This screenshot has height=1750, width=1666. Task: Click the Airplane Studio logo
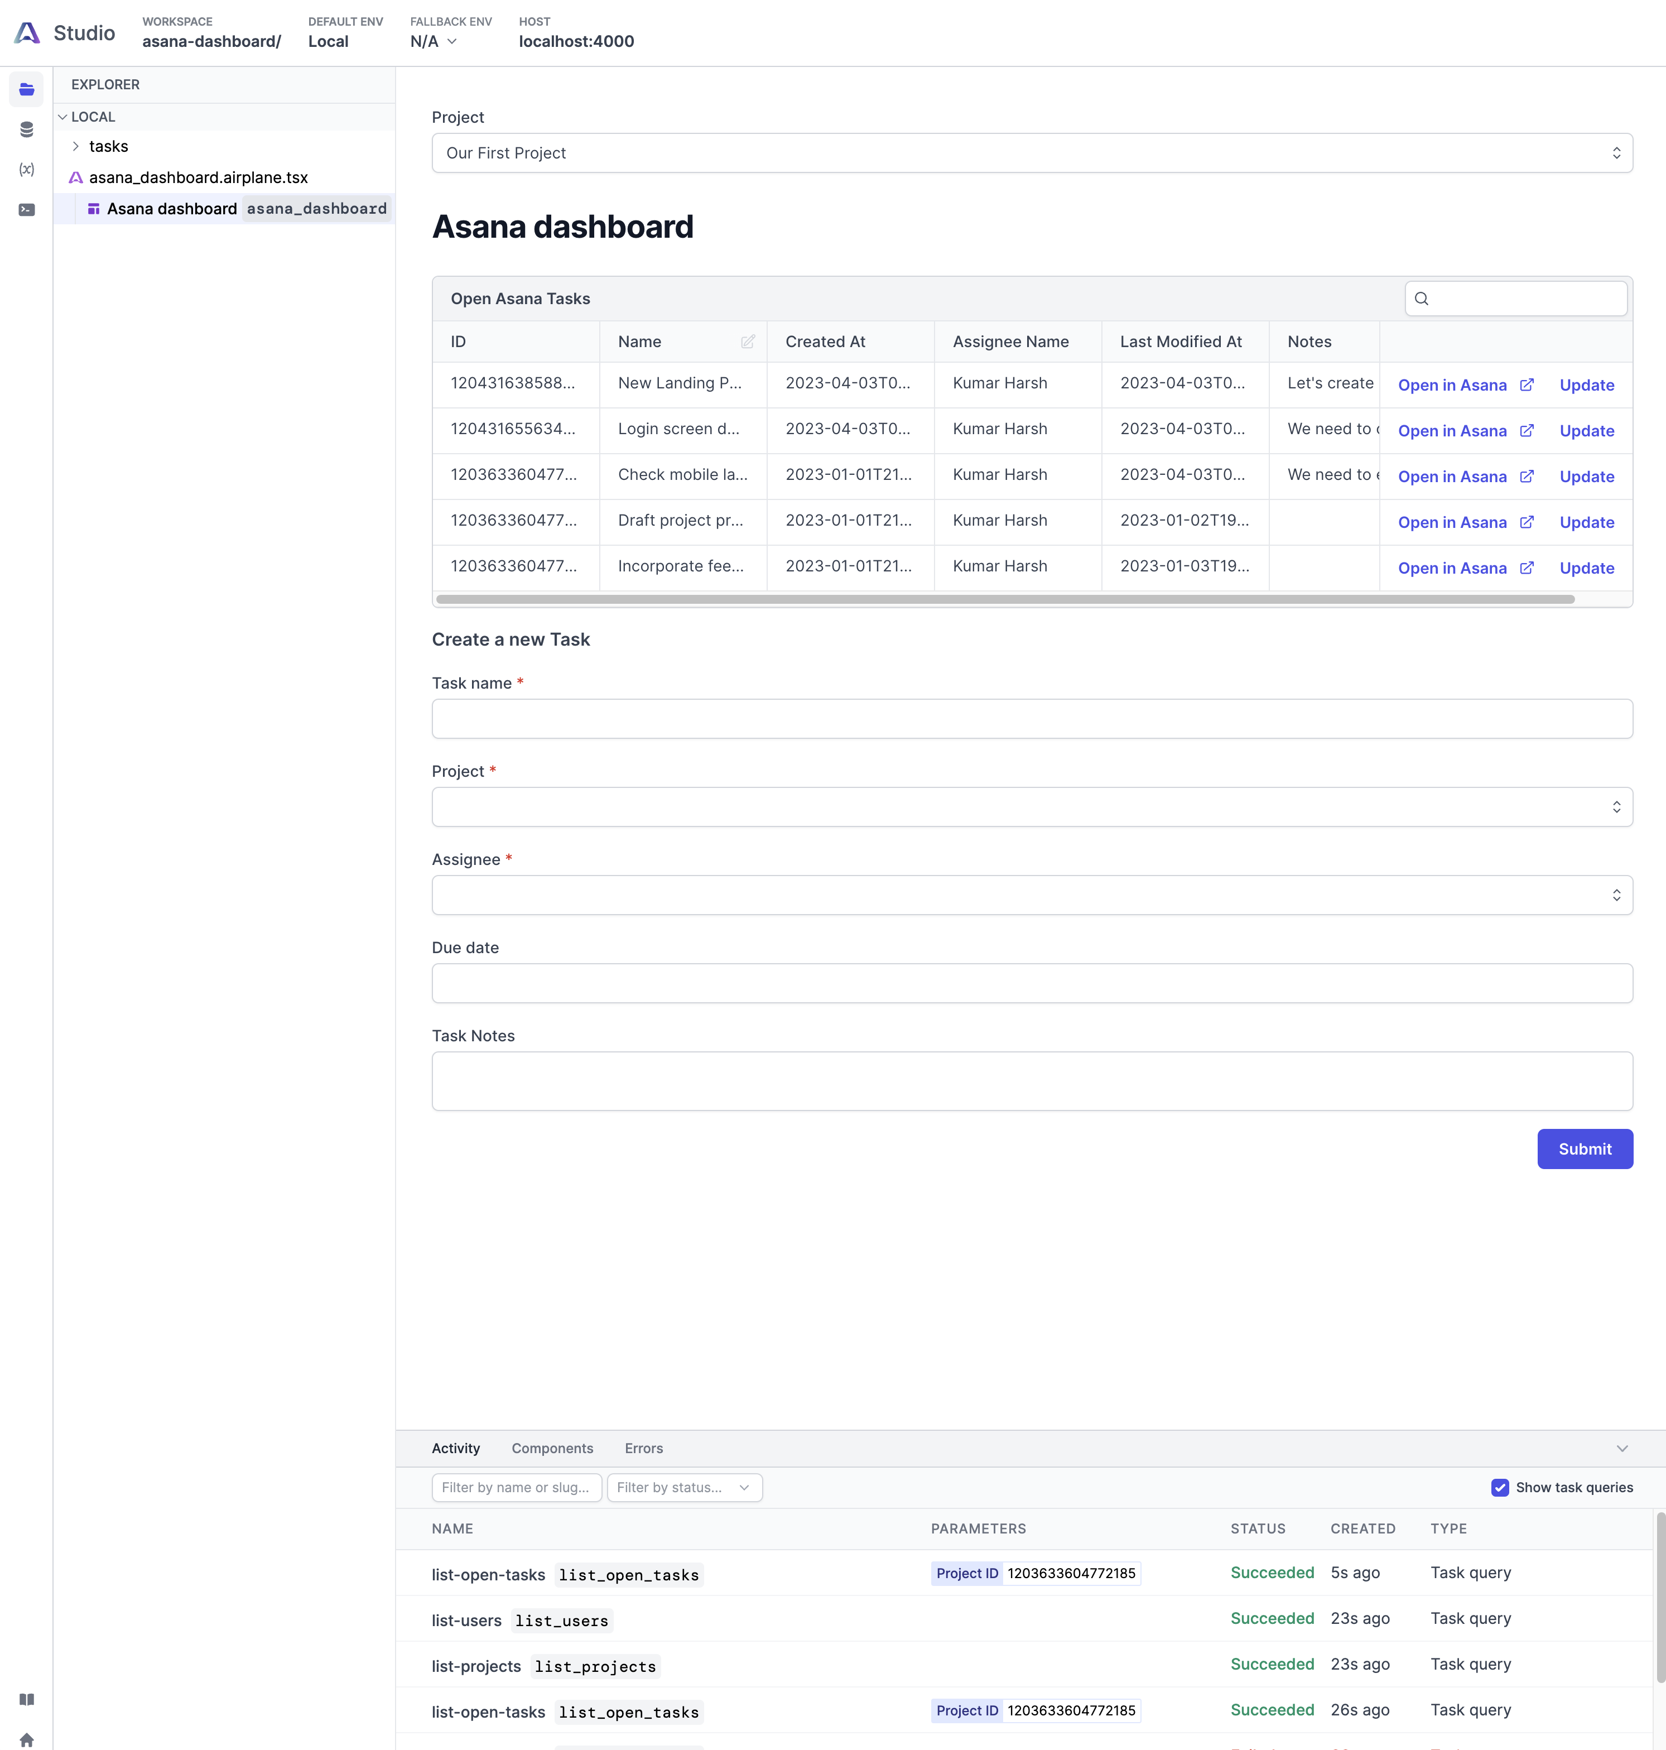pyautogui.click(x=27, y=33)
